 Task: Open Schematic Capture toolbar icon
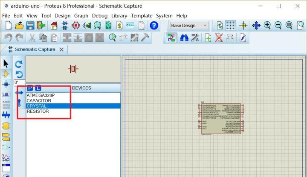point(65,26)
